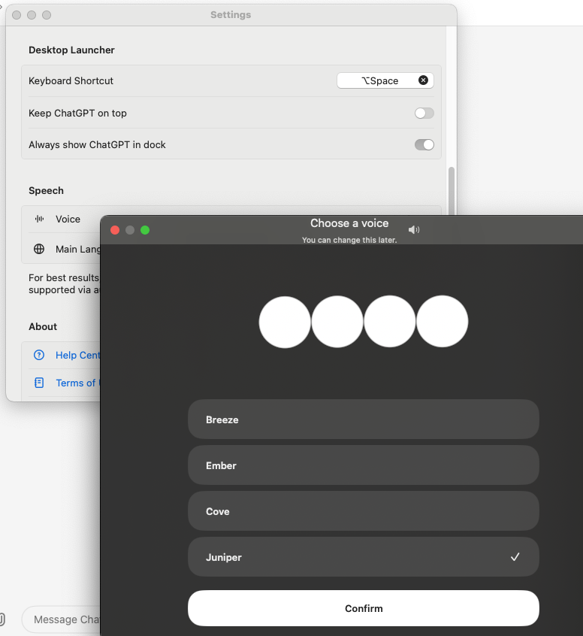Click the Message ChatGPT input box
The image size is (583, 636).
click(x=61, y=619)
